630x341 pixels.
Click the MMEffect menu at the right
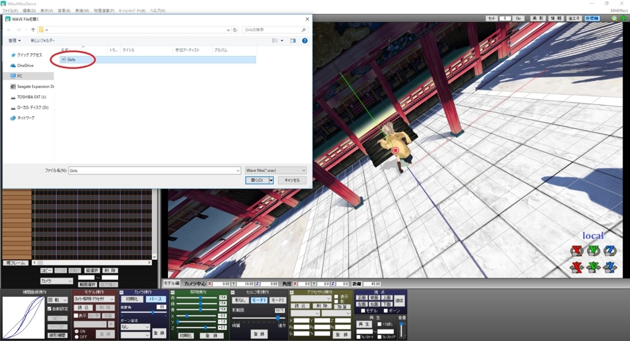pos(619,11)
